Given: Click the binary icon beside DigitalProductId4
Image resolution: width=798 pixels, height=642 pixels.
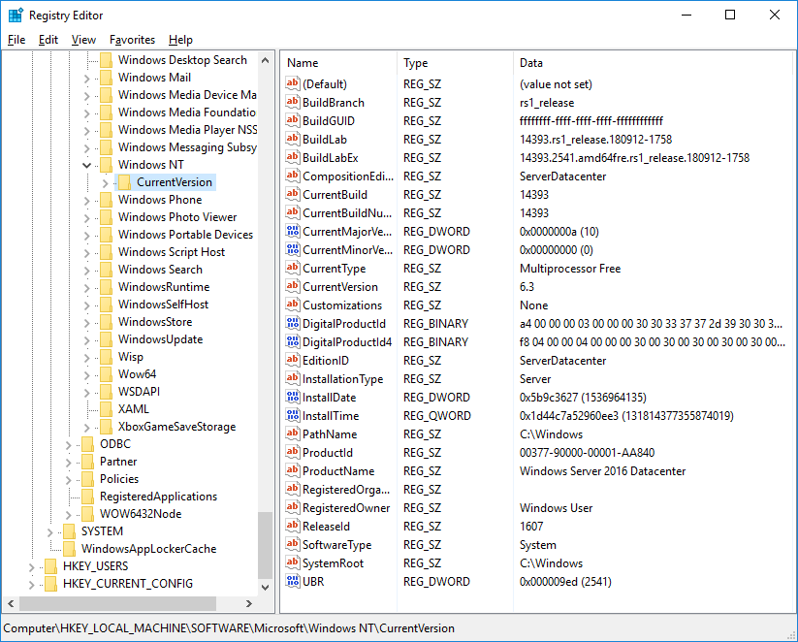Looking at the screenshot, I should click(293, 341).
